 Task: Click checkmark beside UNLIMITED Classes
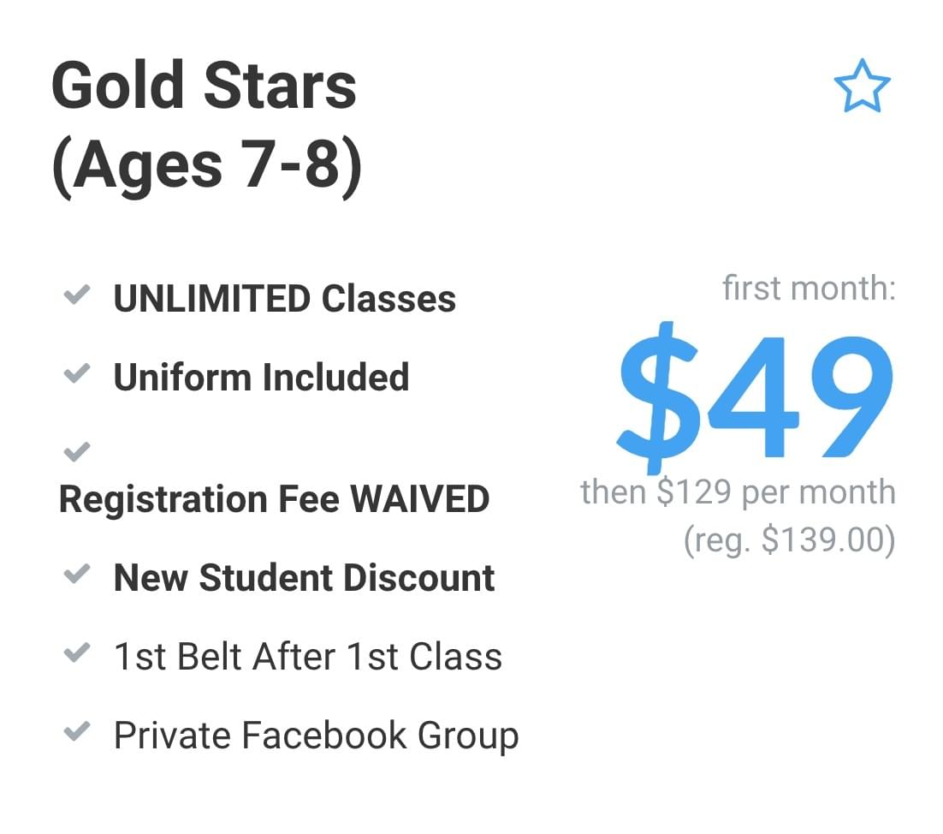click(77, 295)
